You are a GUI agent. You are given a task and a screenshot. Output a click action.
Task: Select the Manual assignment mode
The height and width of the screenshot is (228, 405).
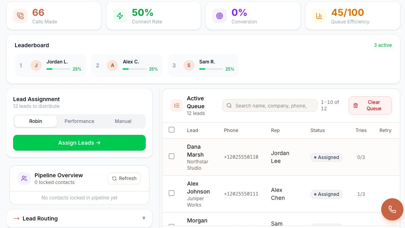[123, 121]
